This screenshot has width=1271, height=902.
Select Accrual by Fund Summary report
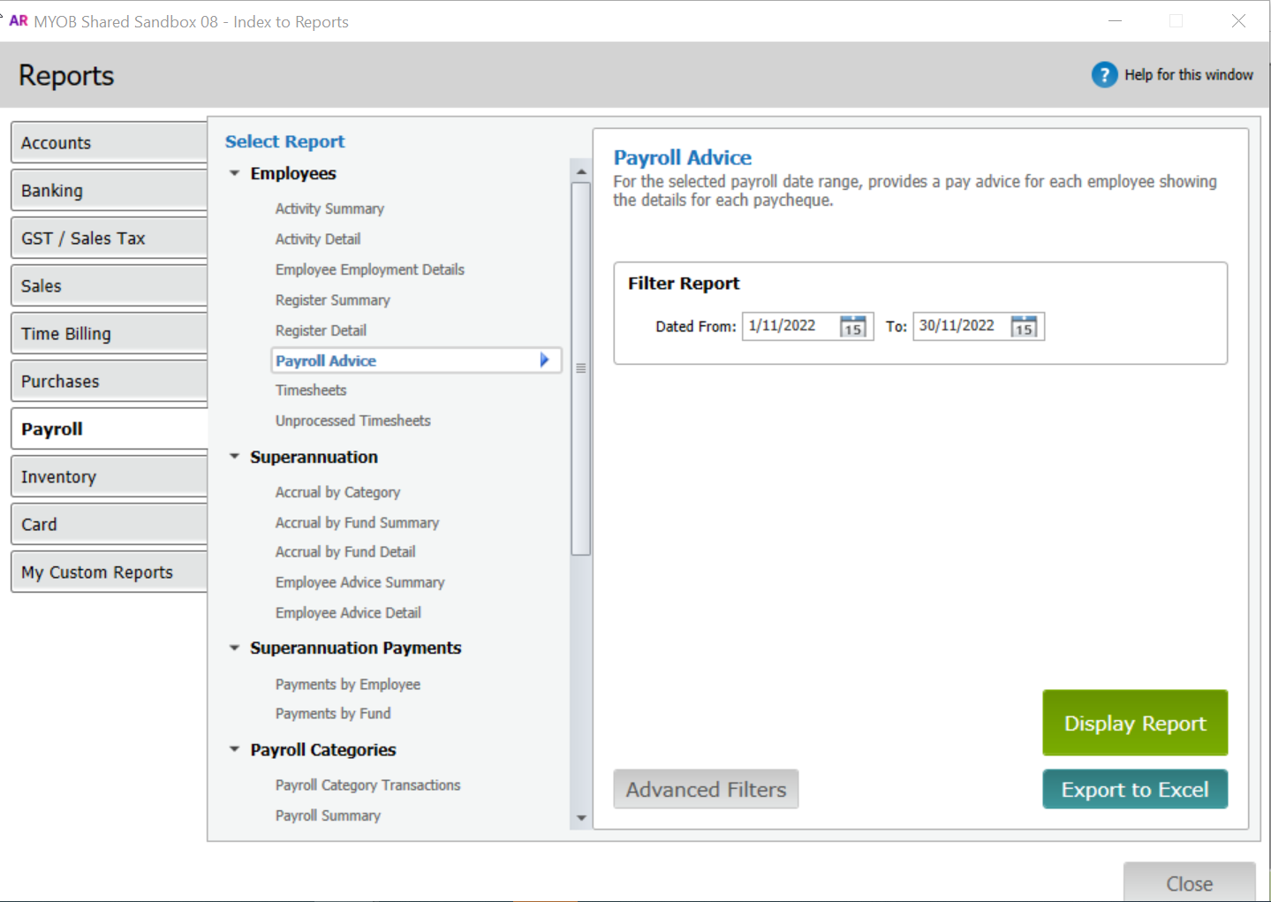(x=357, y=522)
